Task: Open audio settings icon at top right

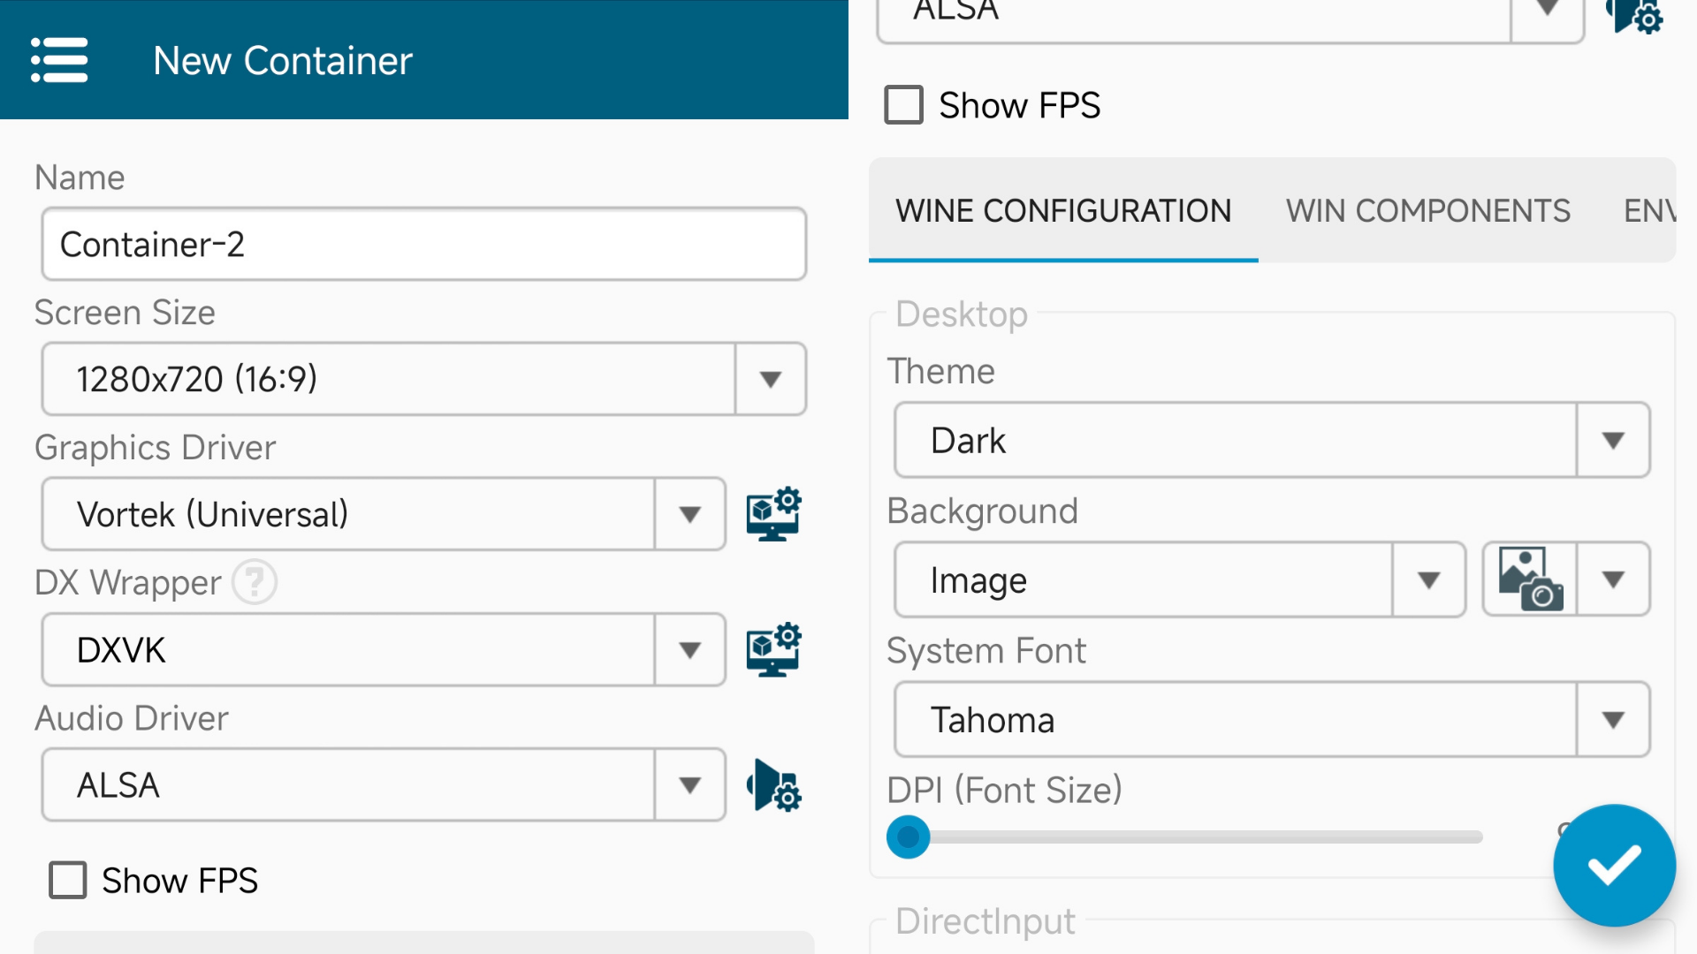Action: 1635,14
